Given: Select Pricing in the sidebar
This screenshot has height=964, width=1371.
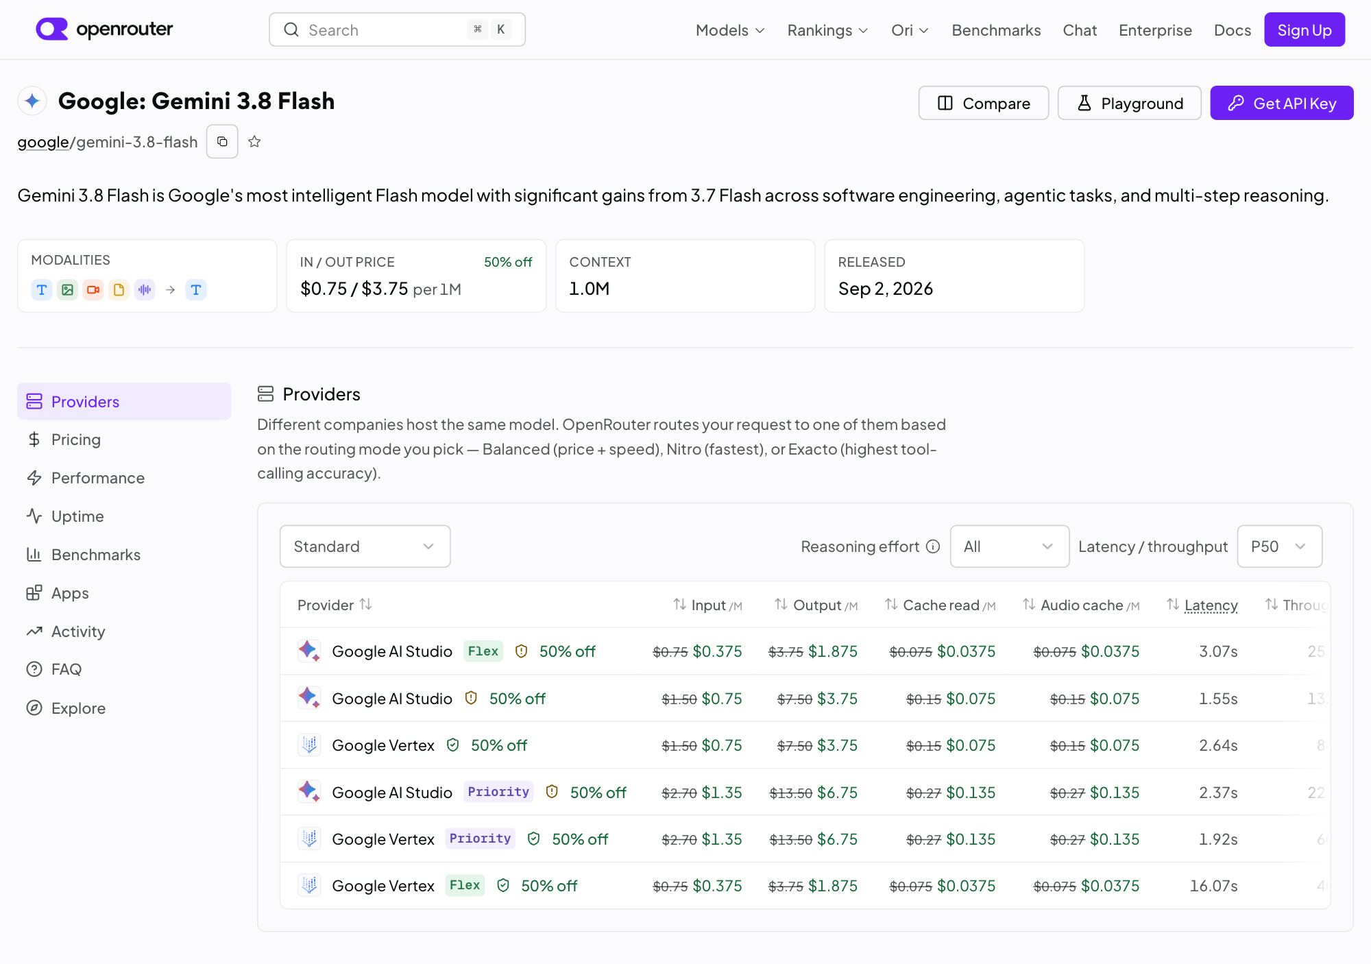Looking at the screenshot, I should [124, 439].
